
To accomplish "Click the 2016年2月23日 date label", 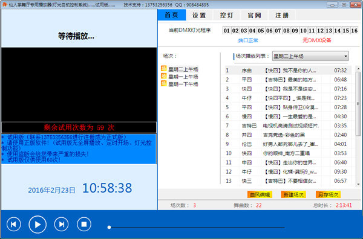I will click(51, 190).
